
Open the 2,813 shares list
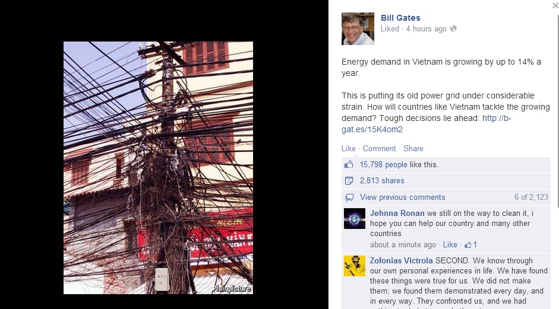coord(382,180)
